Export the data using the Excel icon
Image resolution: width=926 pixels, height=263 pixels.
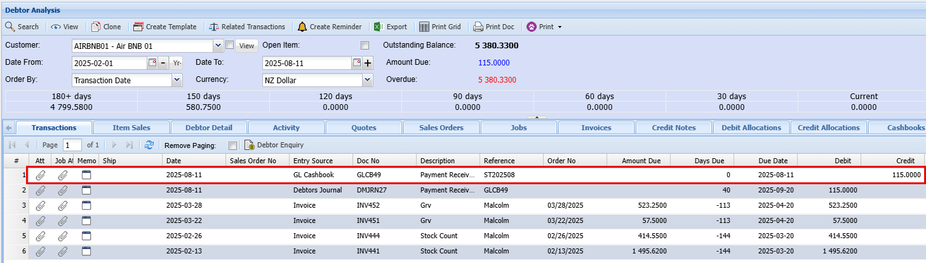(377, 27)
